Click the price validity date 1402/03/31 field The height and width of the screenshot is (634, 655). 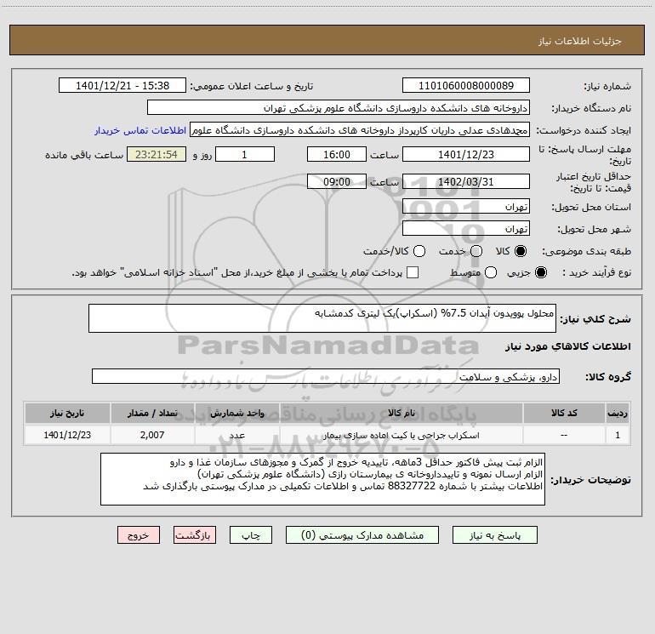pyautogui.click(x=466, y=181)
